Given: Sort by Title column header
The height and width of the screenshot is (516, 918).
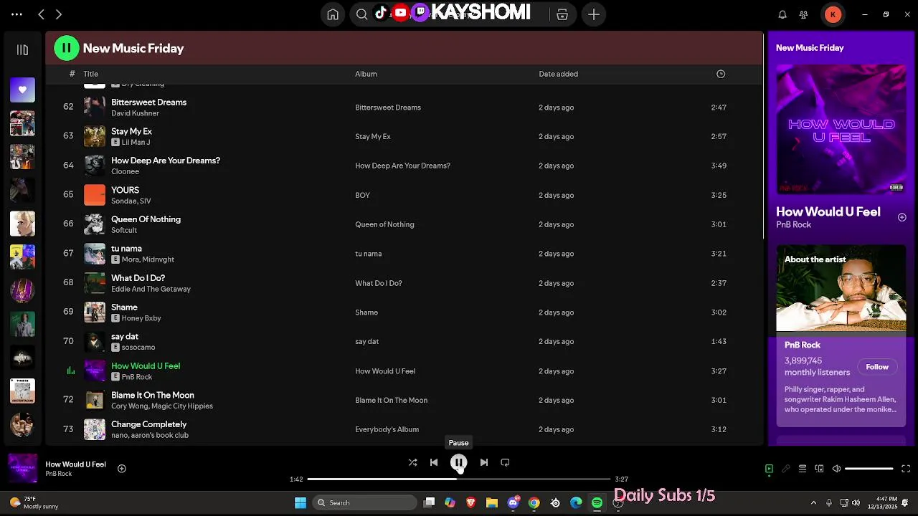Looking at the screenshot, I should tap(90, 74).
